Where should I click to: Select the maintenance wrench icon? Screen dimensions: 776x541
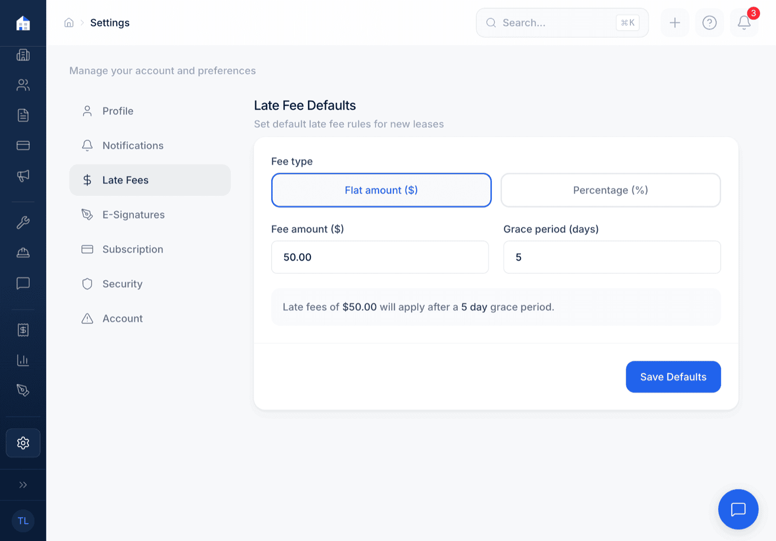click(23, 222)
